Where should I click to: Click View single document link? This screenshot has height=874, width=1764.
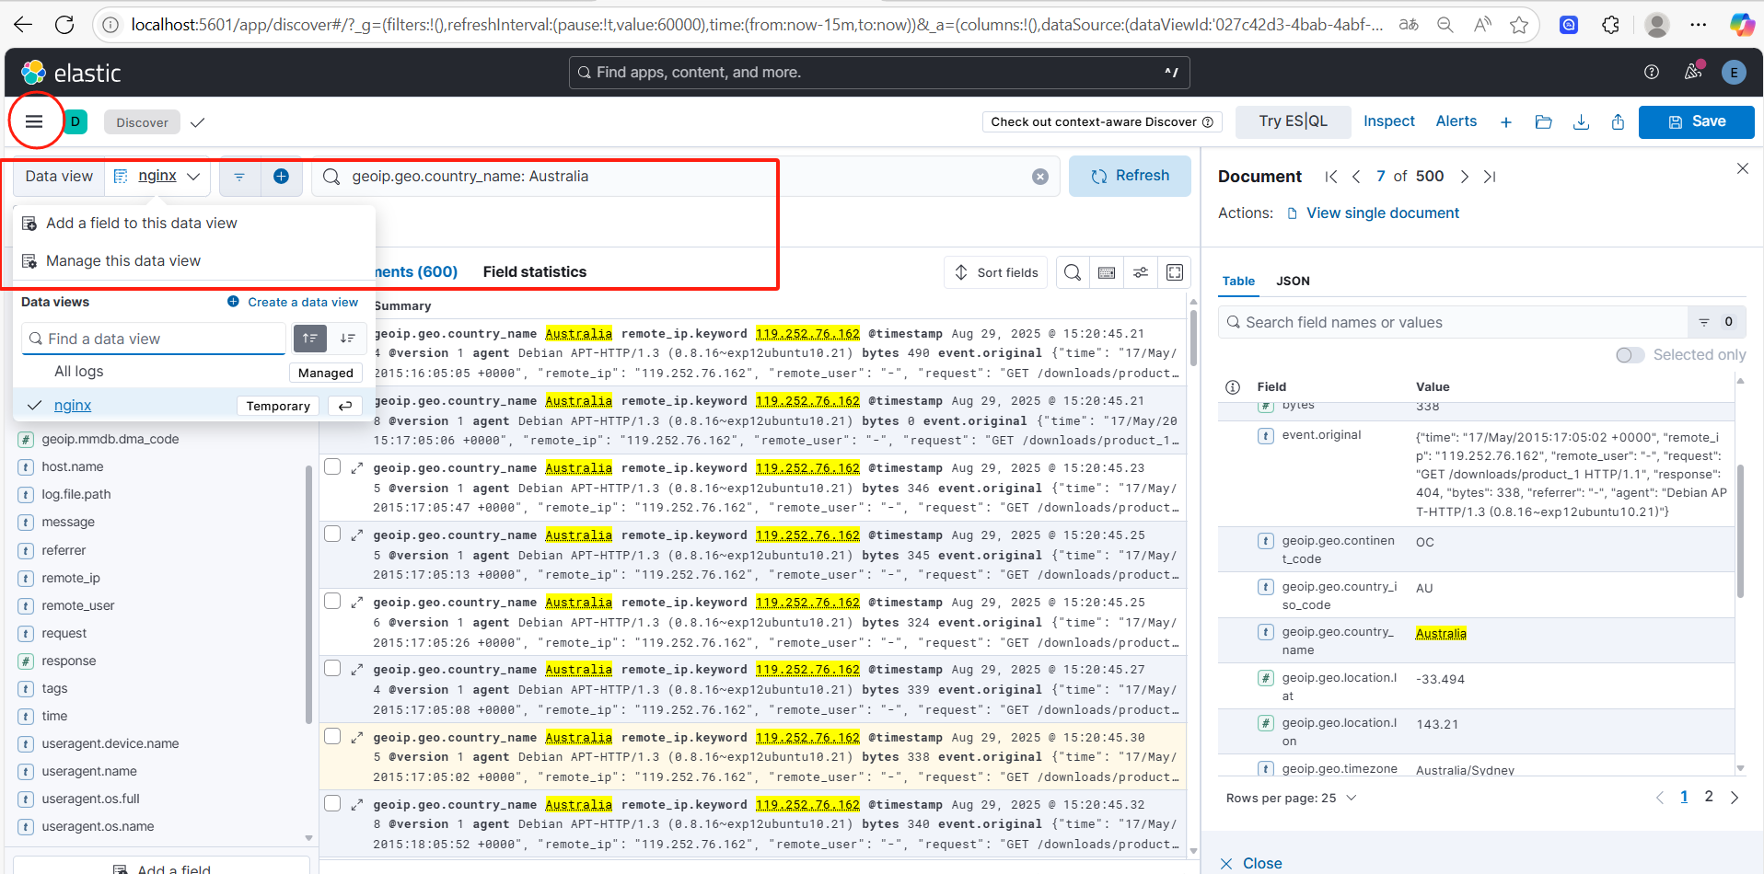point(1382,213)
